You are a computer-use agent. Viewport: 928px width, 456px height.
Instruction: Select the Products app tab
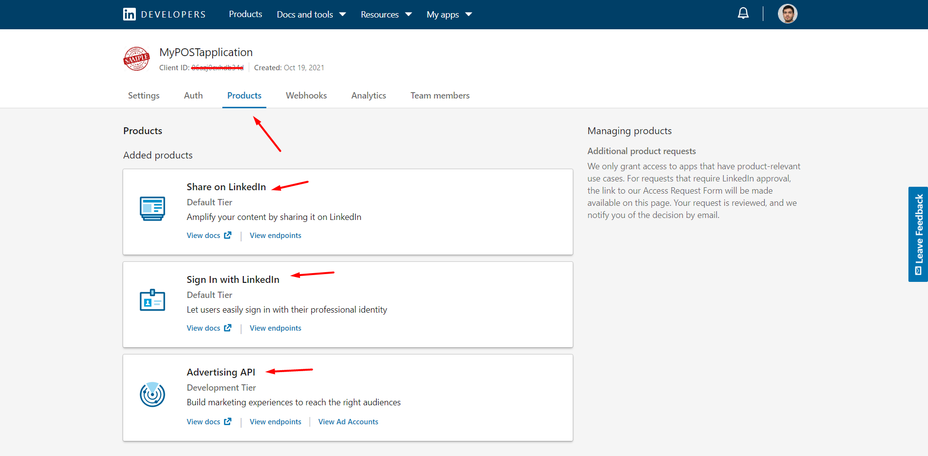coord(244,96)
